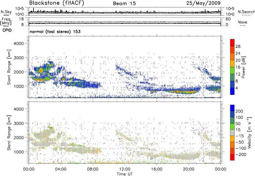Click the '4000' tick on the power panel

click(18, 44)
